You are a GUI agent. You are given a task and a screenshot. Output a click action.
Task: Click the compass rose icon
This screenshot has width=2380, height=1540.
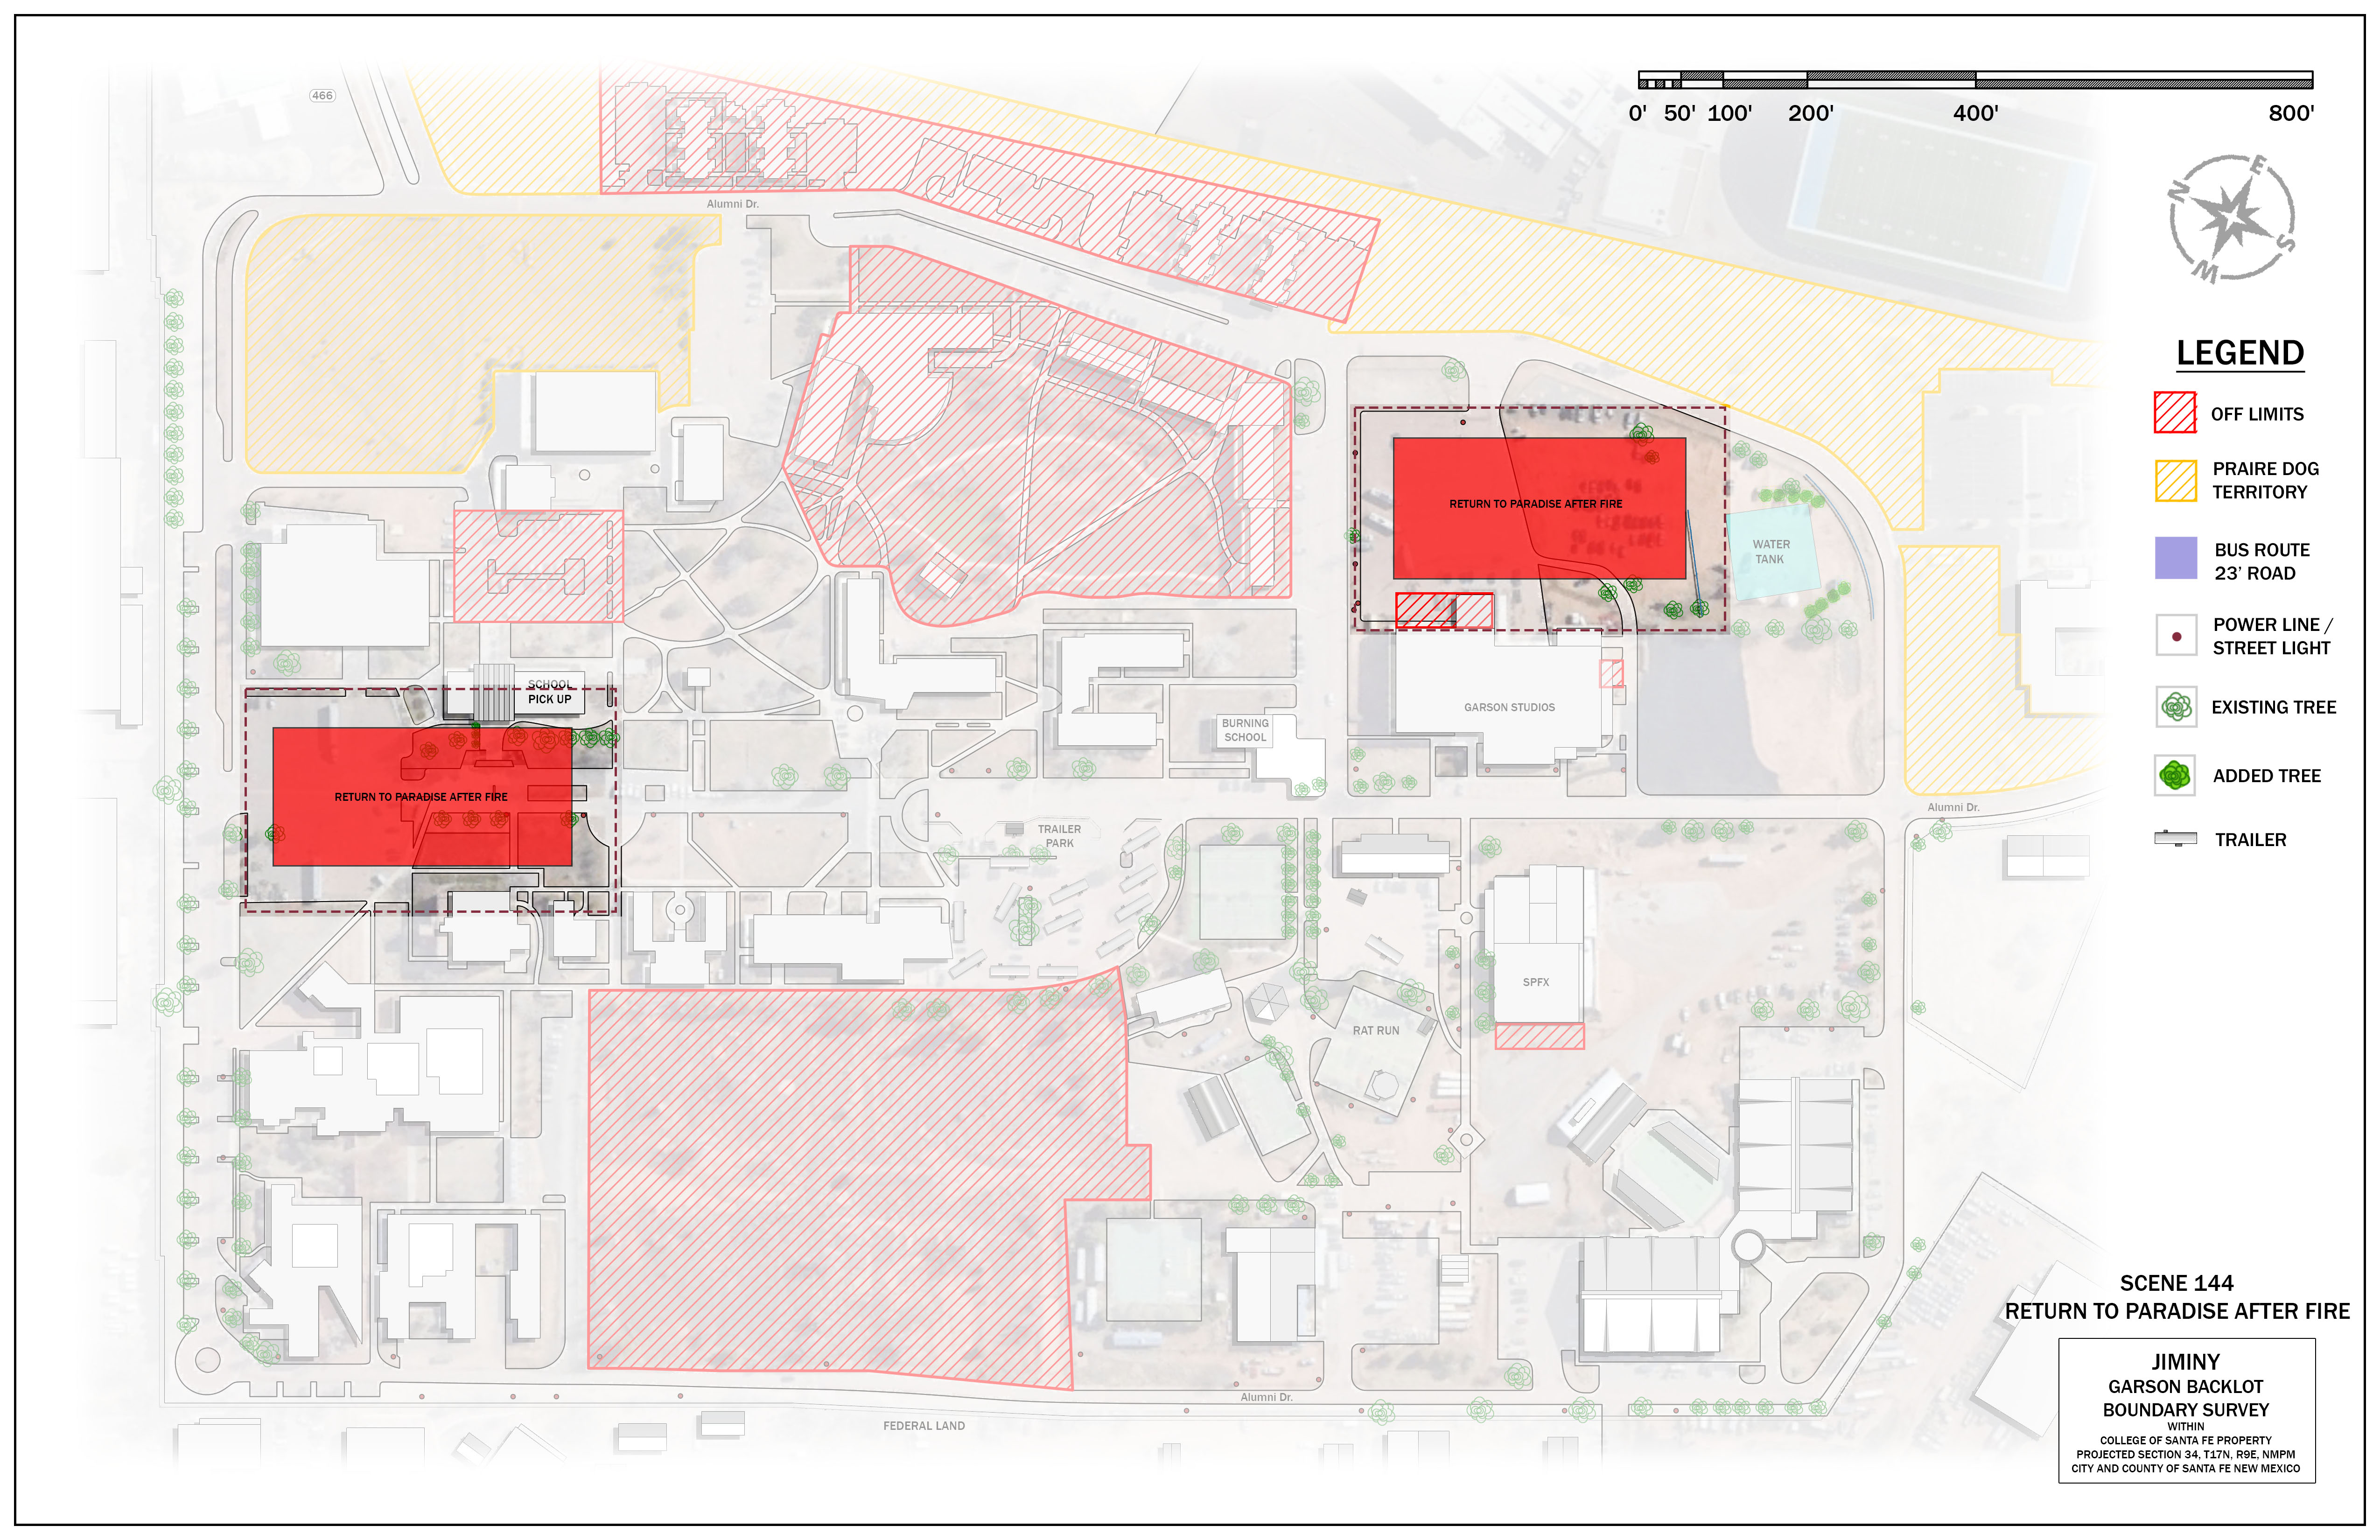(x=2231, y=218)
